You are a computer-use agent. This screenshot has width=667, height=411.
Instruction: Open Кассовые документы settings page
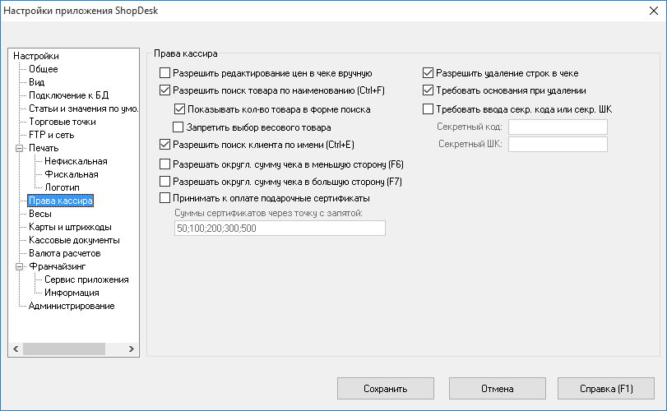[74, 240]
